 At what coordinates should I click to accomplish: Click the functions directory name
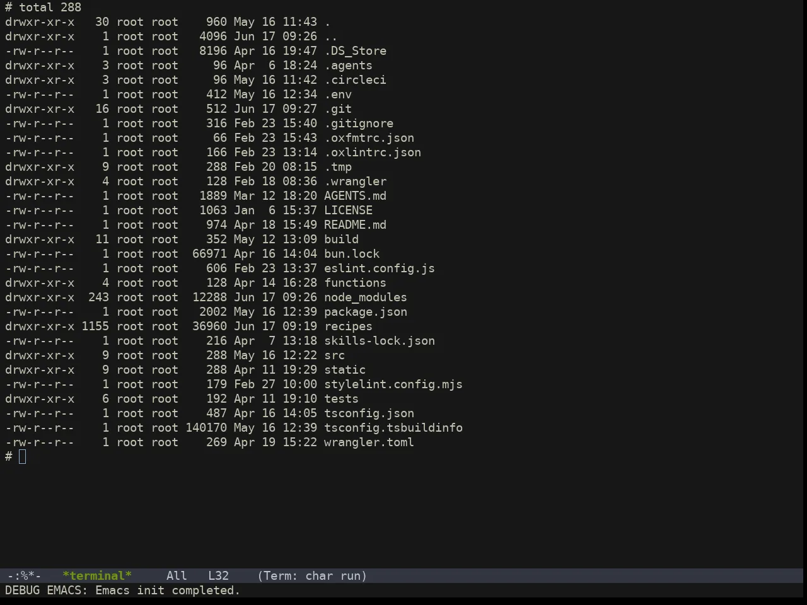[355, 283]
